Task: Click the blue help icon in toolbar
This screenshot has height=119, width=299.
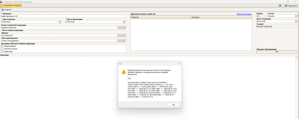Action: pos(280,6)
